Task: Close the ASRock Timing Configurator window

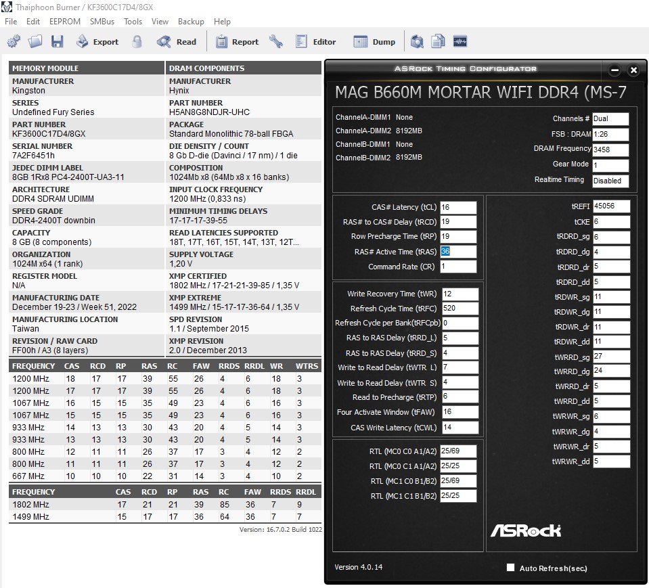Action: pyautogui.click(x=633, y=70)
